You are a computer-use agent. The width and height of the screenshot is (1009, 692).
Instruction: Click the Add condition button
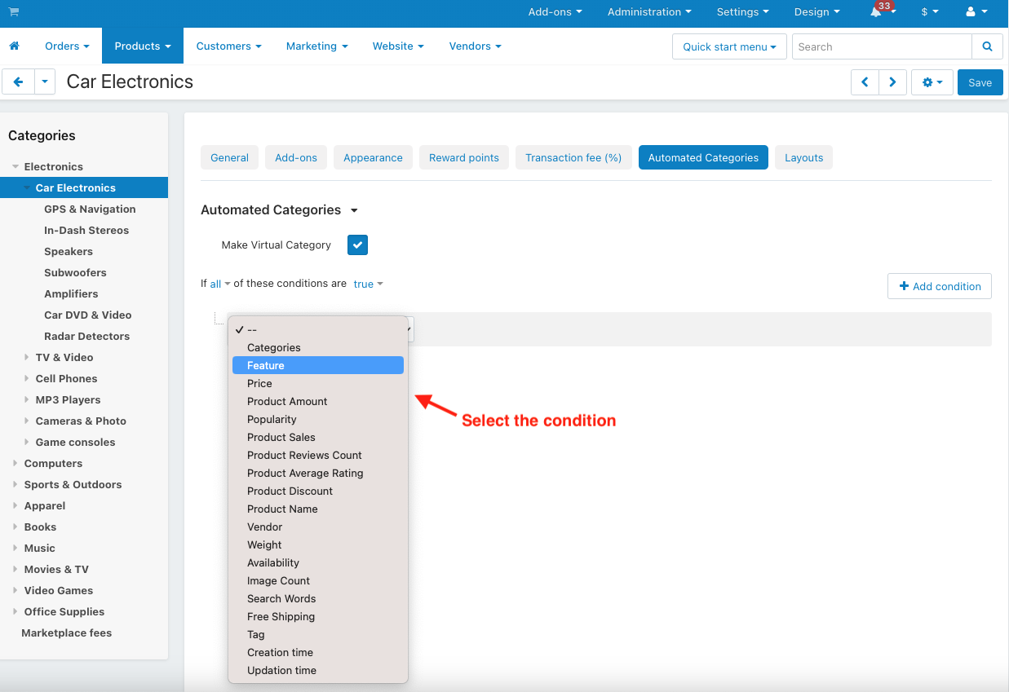pos(940,286)
